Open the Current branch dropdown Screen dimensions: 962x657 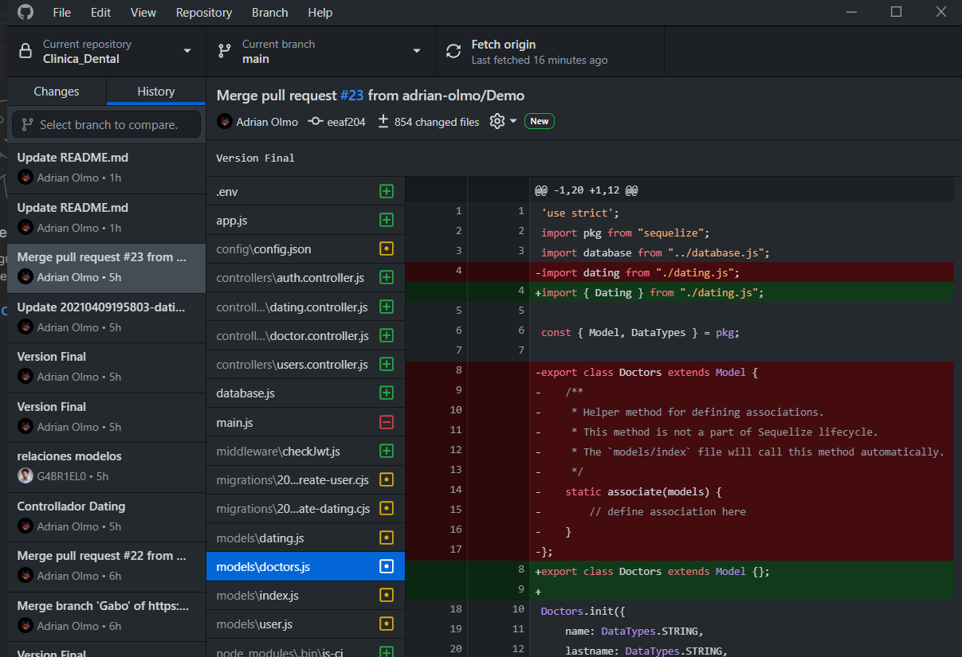(x=417, y=51)
